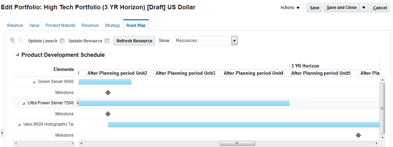Enable the Update Resource checkbox

tap(107, 41)
